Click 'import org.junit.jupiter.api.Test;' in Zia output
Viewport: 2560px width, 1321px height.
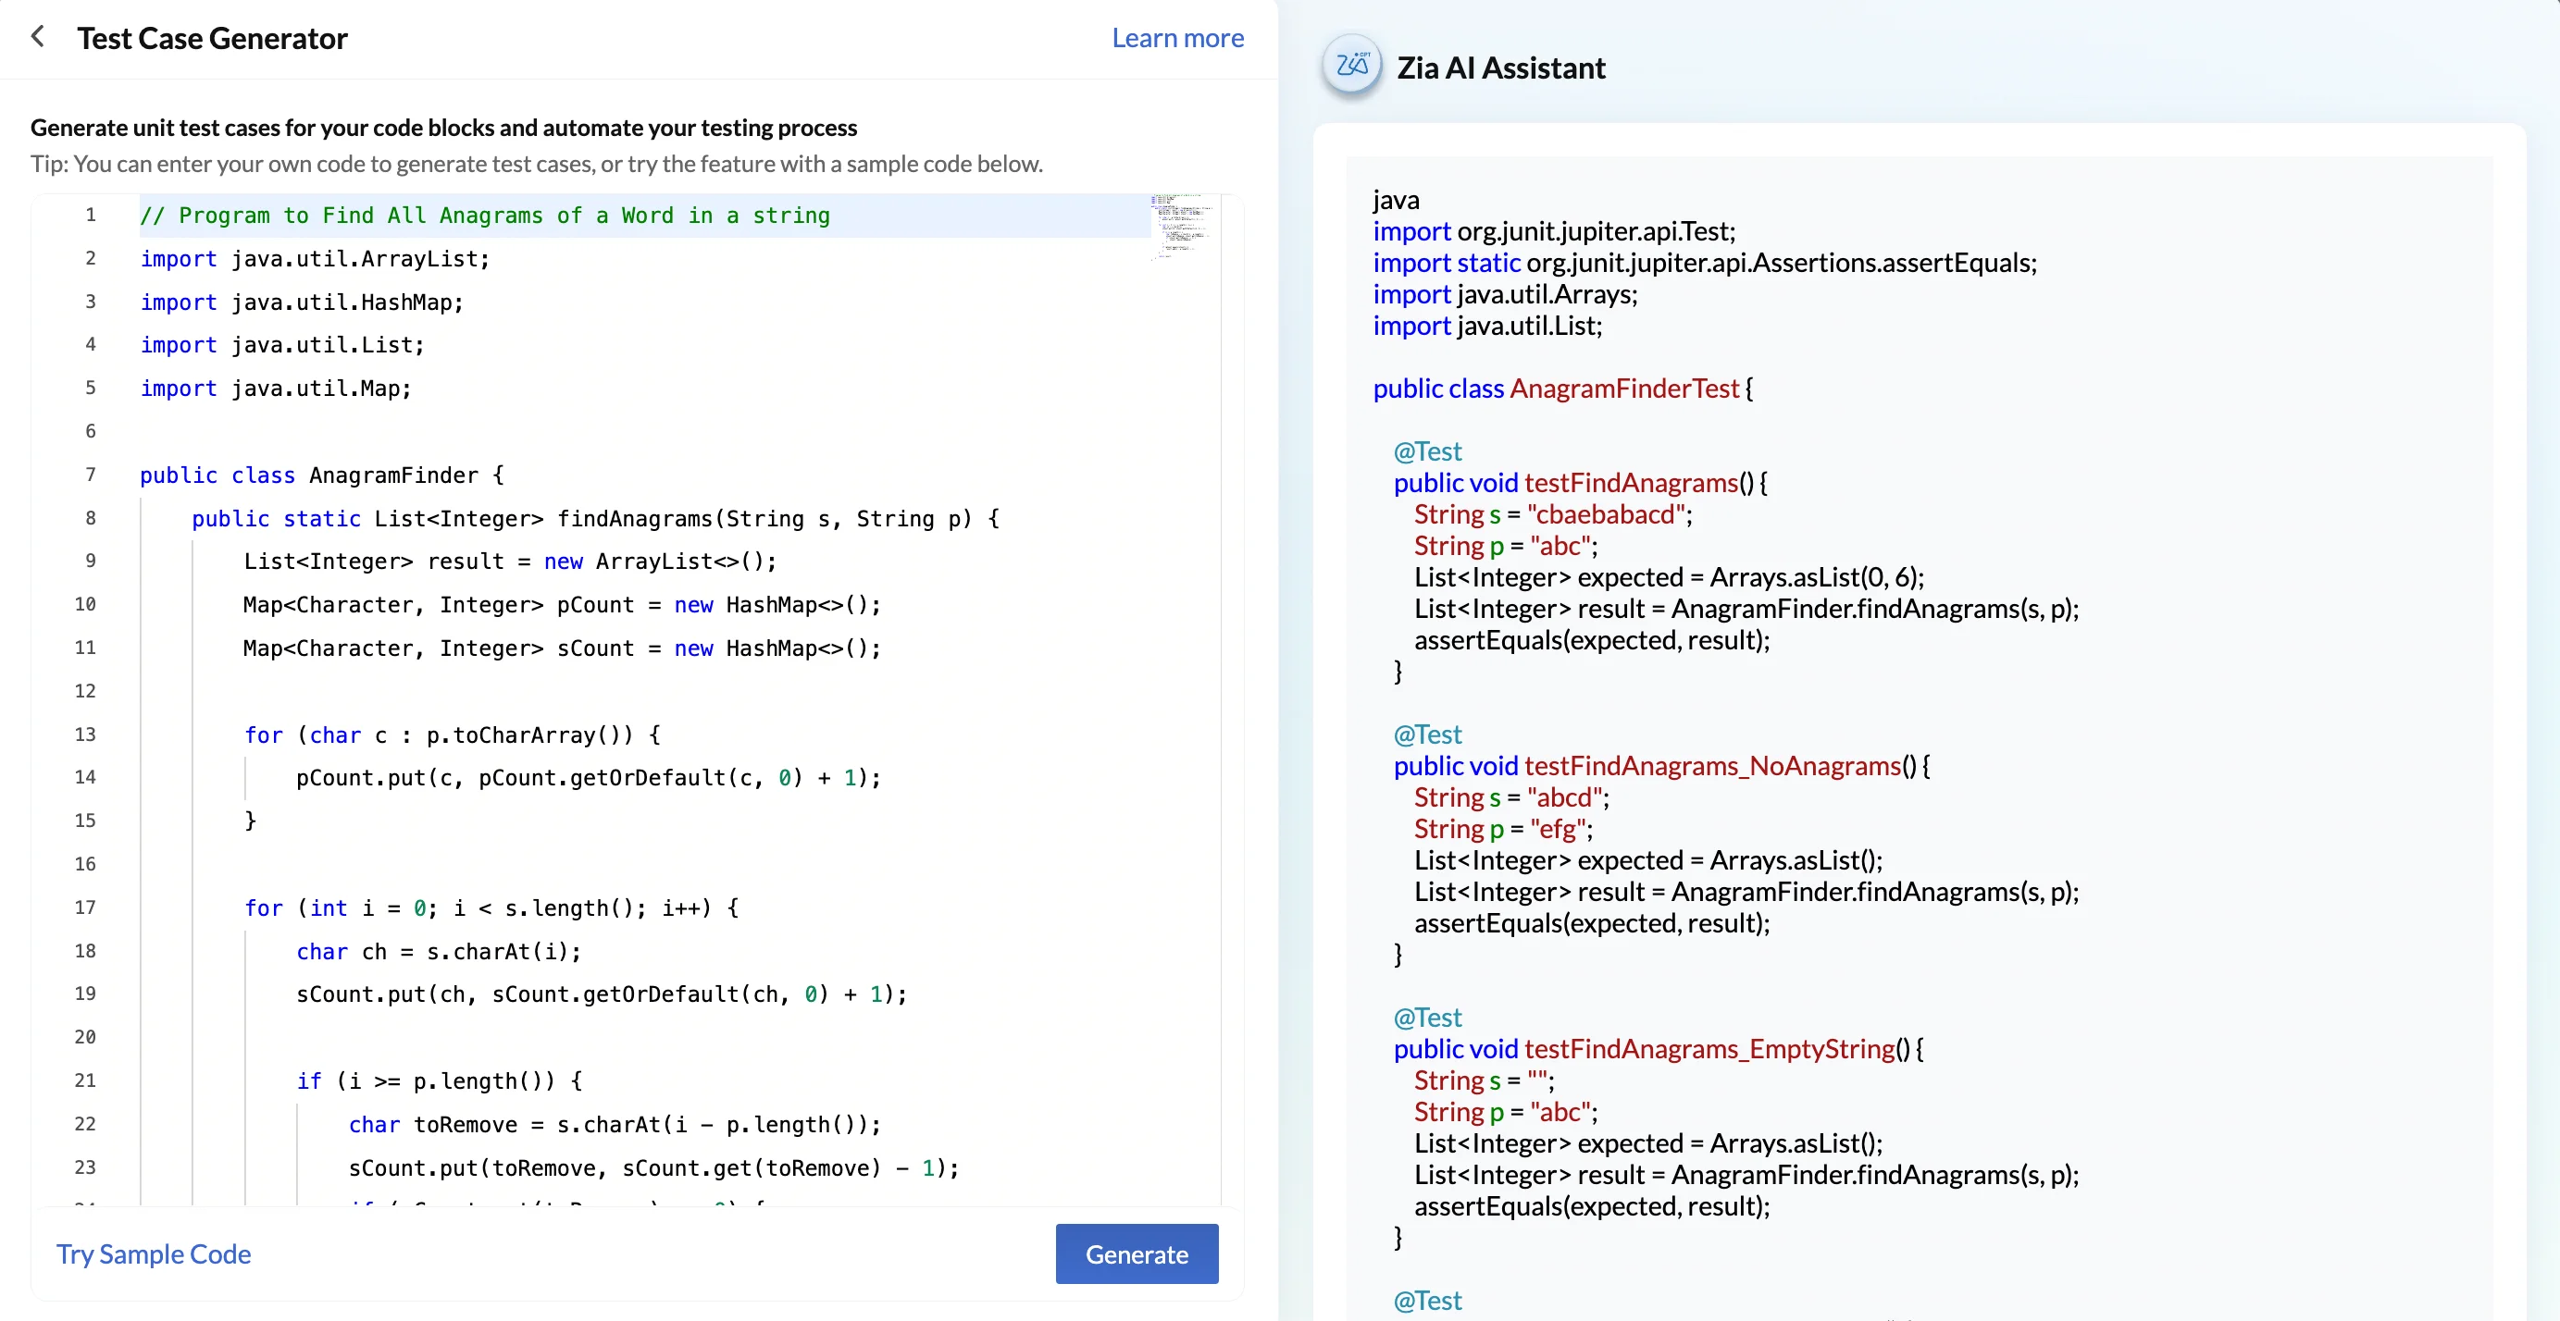pos(1554,231)
